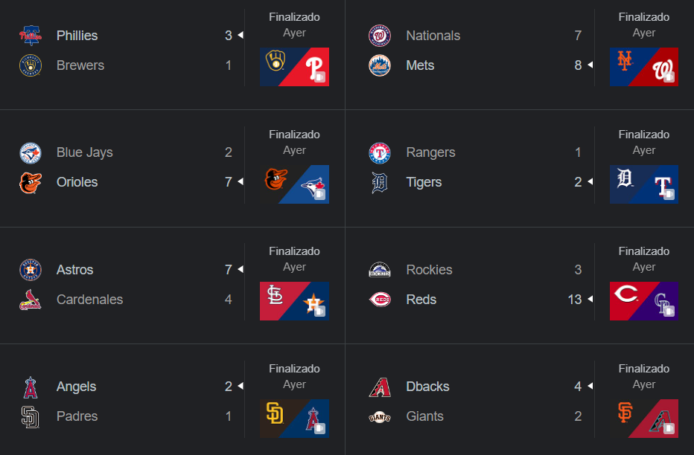Open the Mets vs Nationals recap thumbnail
Screen dimensions: 694x455
pyautogui.click(x=643, y=67)
